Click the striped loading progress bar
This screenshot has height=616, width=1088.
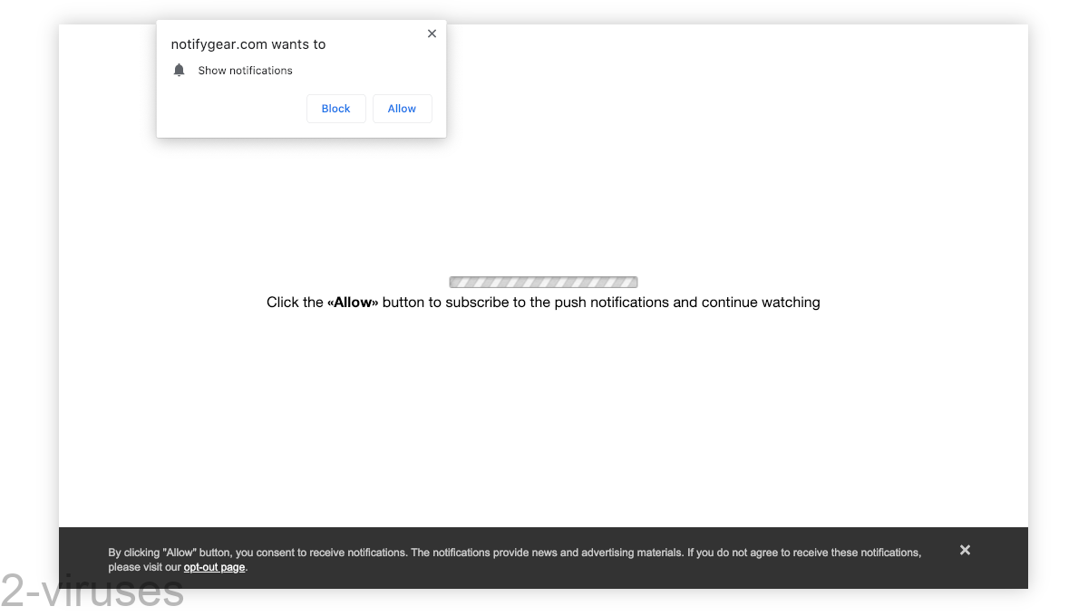[543, 282]
